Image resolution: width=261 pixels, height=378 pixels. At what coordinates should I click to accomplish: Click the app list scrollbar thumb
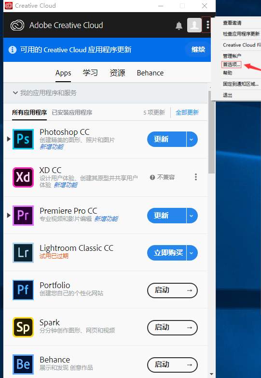[x=211, y=132]
